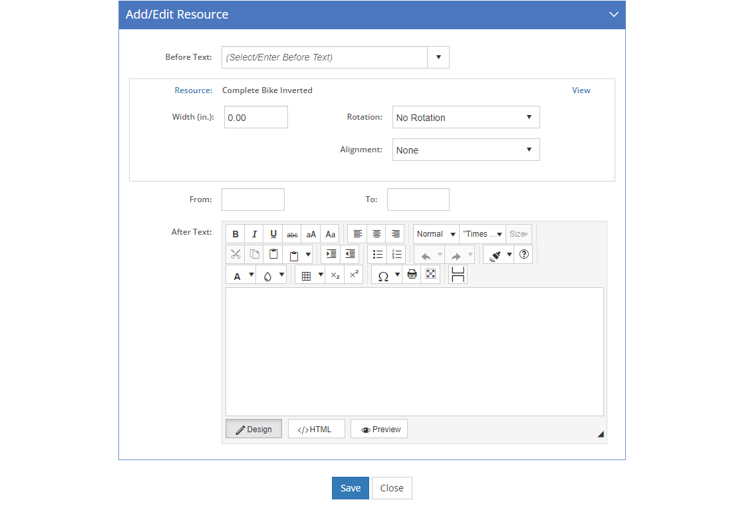Apply foreground text color A

point(237,276)
